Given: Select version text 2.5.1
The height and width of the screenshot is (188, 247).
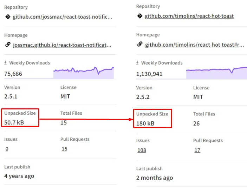Looking at the screenshot, I should click(x=11, y=96).
